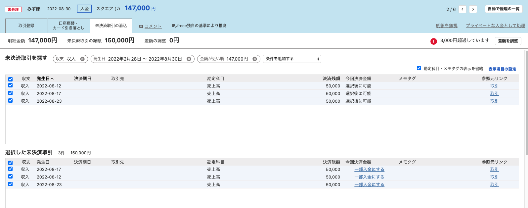Click the メモタグ header in search table
The image size is (528, 208).
click(407, 79)
